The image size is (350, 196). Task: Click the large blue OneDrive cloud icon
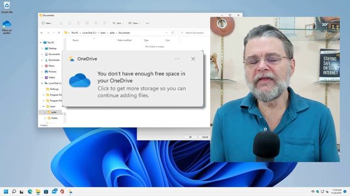80,80
